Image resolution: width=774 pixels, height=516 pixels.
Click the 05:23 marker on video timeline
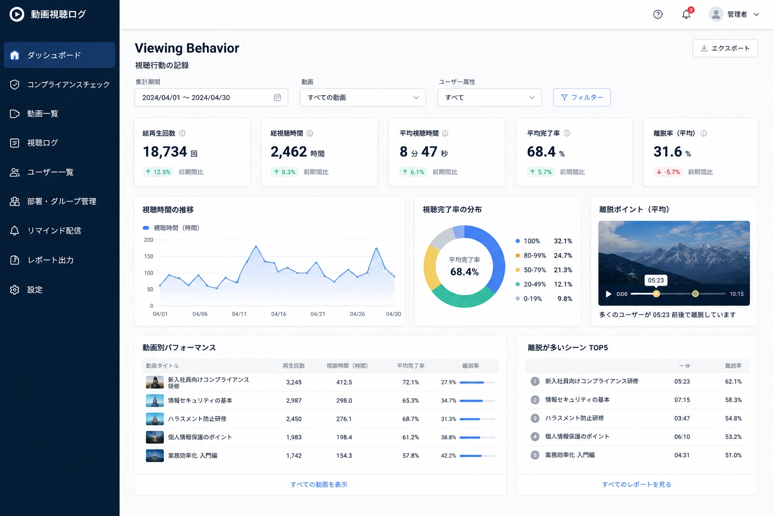tap(656, 294)
